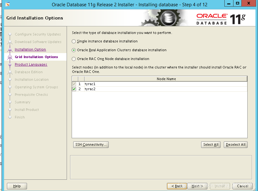Click the Install Product step text
The image size is (258, 191).
pos(27,110)
